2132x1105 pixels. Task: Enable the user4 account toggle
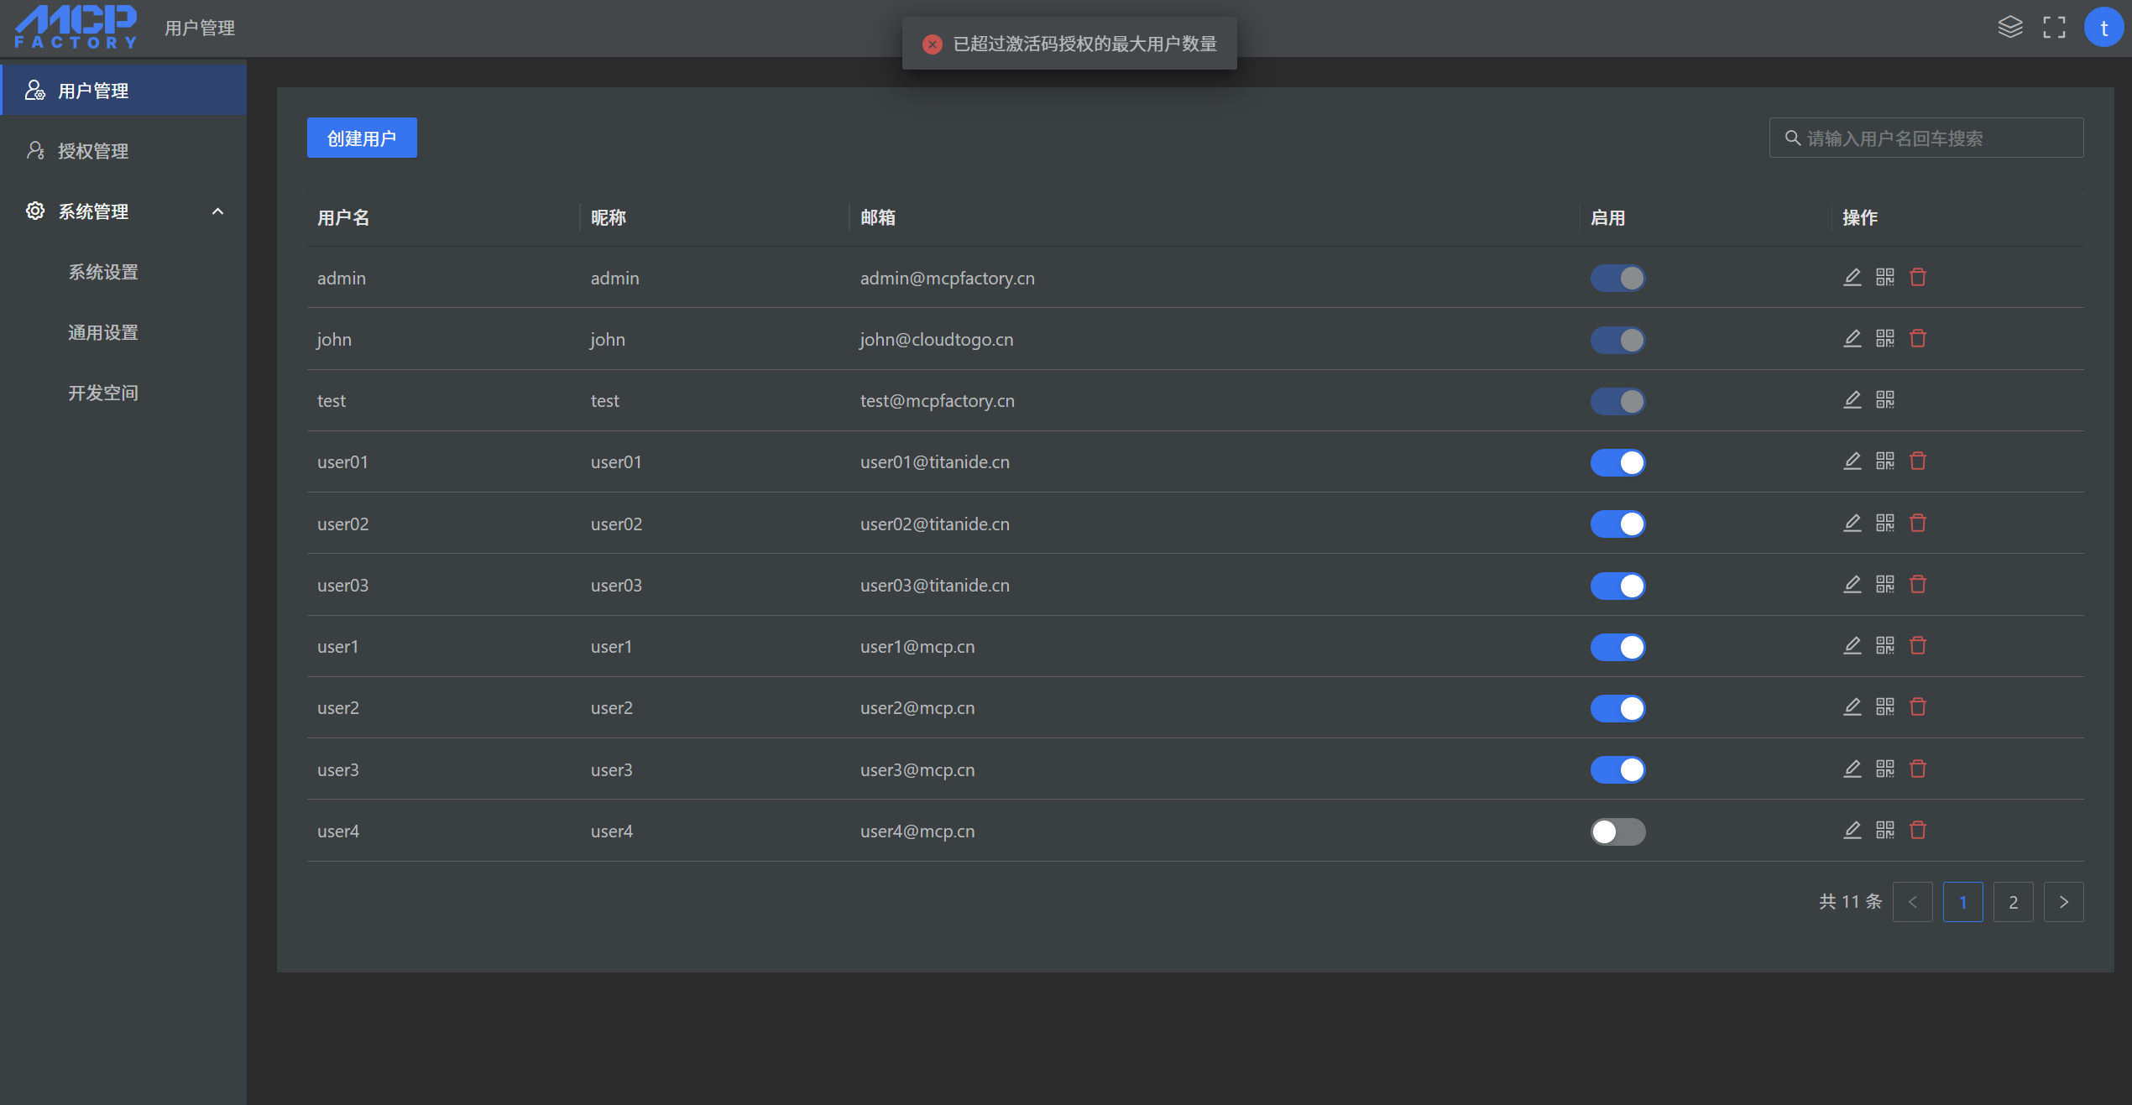(x=1617, y=831)
